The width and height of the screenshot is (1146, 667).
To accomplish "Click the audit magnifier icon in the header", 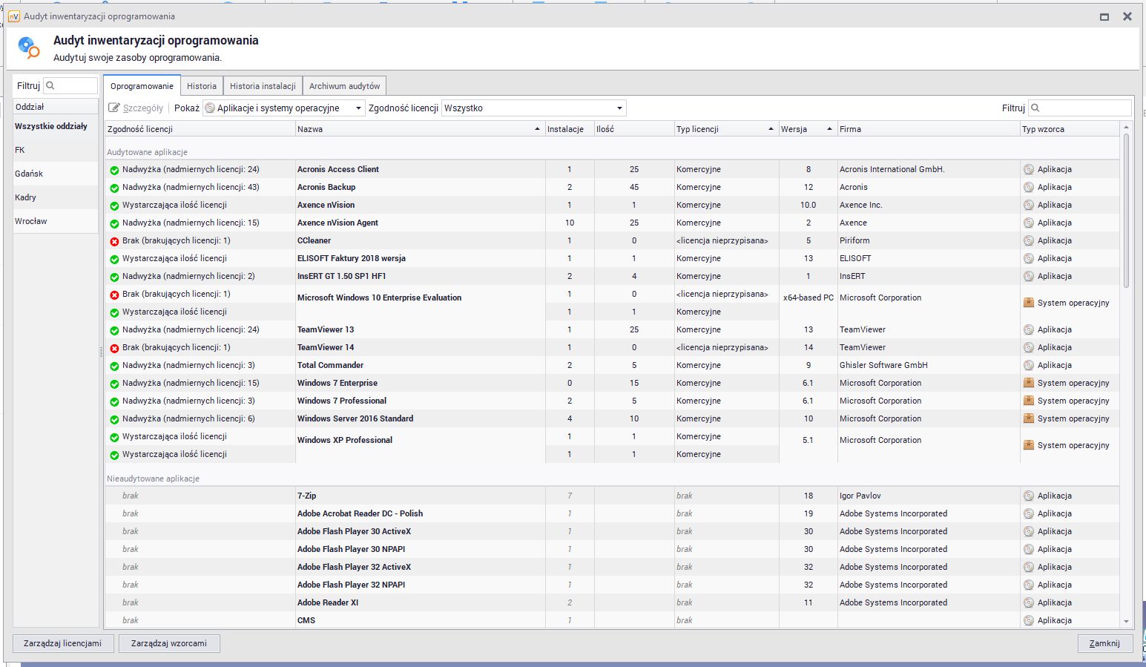I will pyautogui.click(x=29, y=47).
